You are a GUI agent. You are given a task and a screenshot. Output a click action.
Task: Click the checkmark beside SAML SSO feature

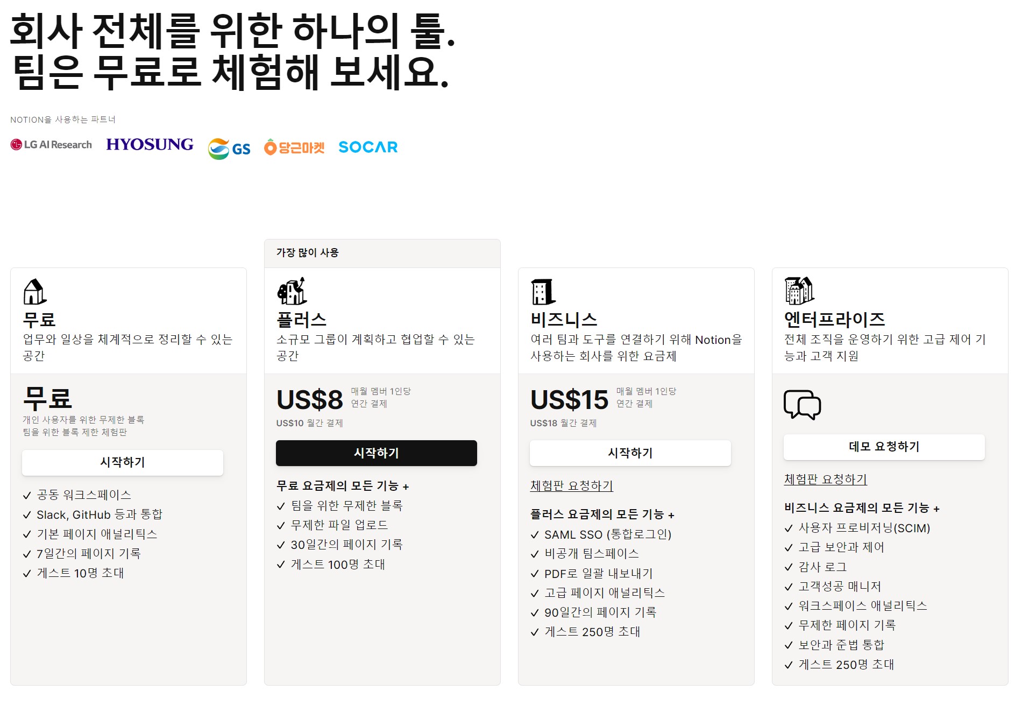(x=535, y=535)
